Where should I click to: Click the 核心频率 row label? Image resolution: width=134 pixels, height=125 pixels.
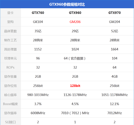[x=11, y=95]
